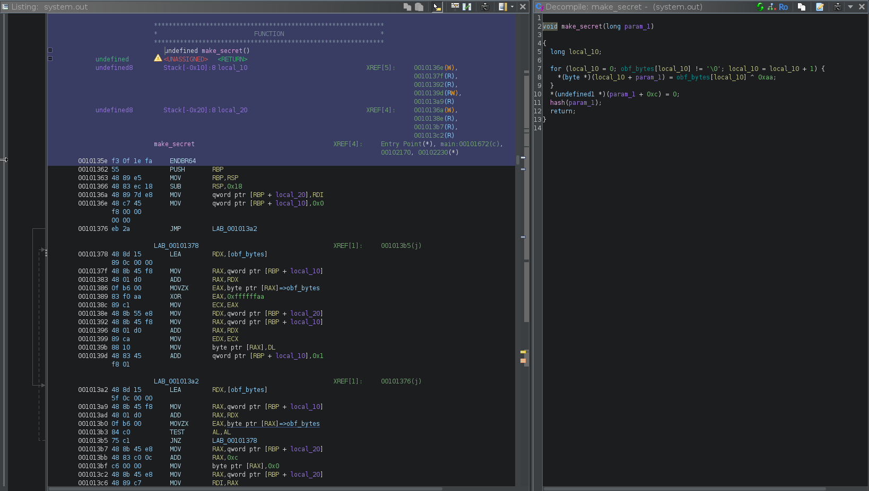Open the diff view icon in Listing

point(467,7)
